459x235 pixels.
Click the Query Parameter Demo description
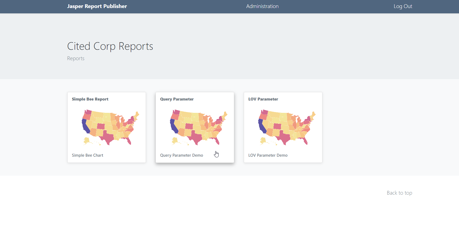[182, 155]
